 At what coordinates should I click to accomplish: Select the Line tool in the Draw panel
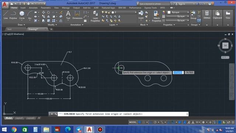6,15
